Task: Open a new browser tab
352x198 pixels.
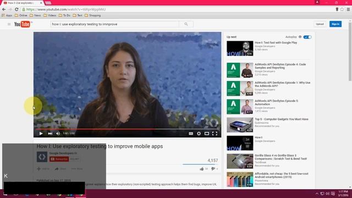Action: [48, 3]
